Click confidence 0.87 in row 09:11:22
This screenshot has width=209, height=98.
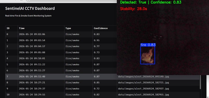[97, 65]
